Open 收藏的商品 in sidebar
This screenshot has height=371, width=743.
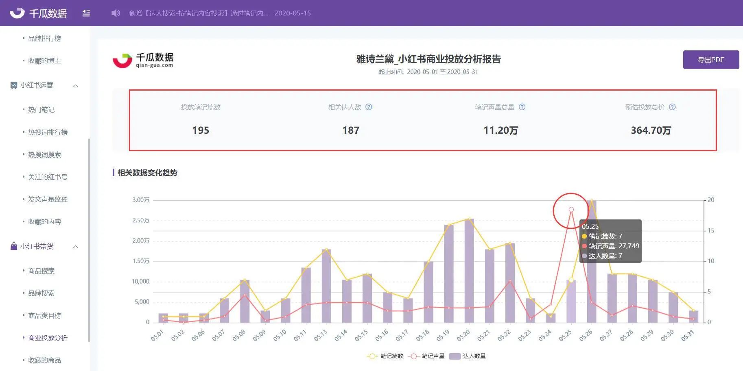pos(44,360)
